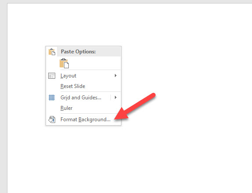Click the split divider next to Grid and Guides

click(111, 98)
